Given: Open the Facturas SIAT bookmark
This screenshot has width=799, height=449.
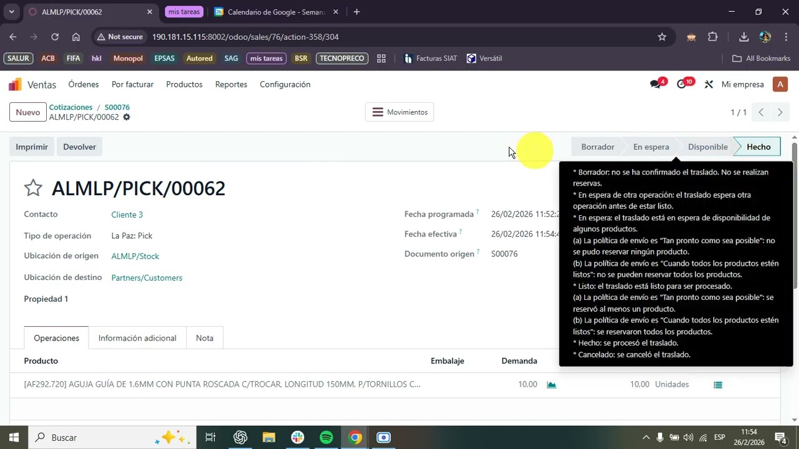Looking at the screenshot, I should click(x=431, y=58).
